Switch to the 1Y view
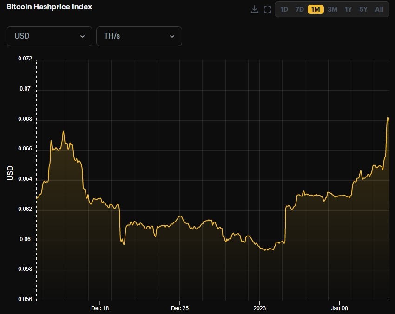Viewport: 395px width, 314px height. (348, 9)
